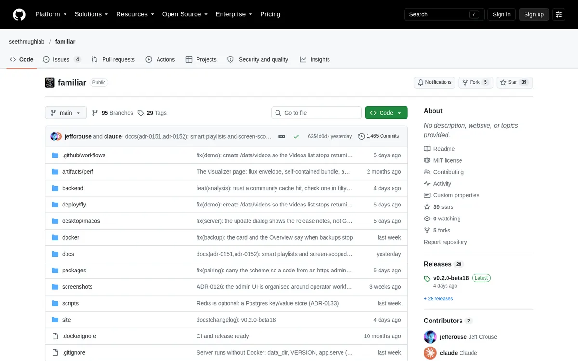Switch to Security and quality tab

[x=258, y=59]
